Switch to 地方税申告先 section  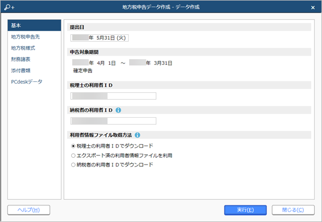26,37
